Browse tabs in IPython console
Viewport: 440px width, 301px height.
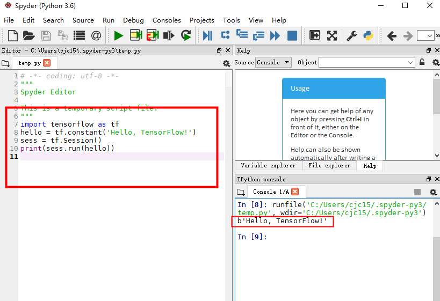[x=241, y=192]
